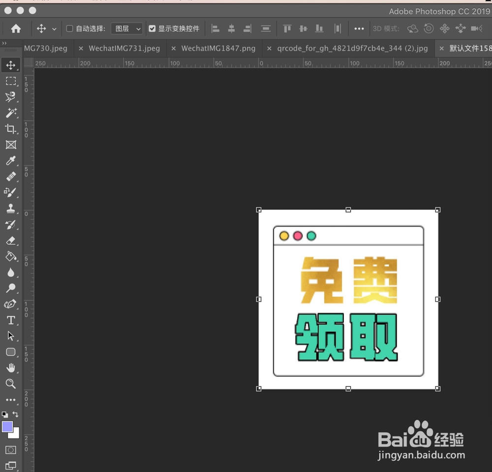This screenshot has height=472, width=492.
Task: Close the qrcode_for_gh jpg tab
Action: pos(269,48)
